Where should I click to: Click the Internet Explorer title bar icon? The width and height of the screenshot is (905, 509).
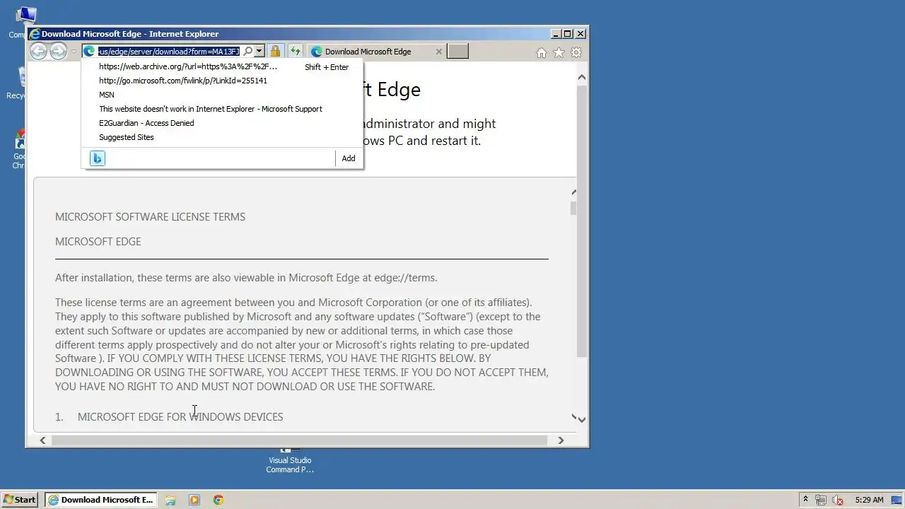point(34,34)
